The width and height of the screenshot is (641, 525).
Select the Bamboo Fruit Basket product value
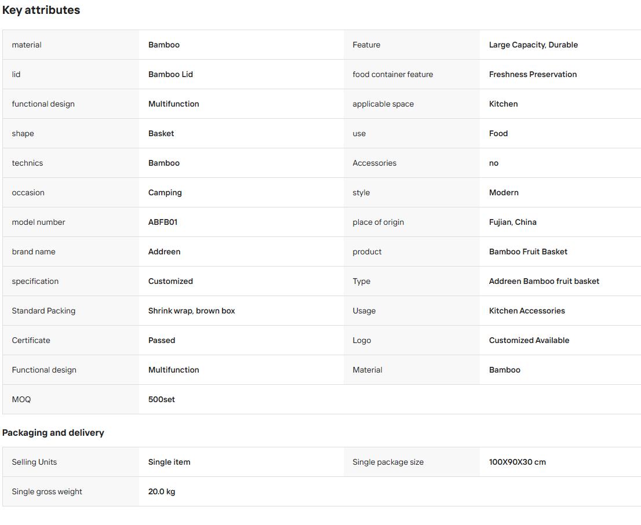(528, 252)
